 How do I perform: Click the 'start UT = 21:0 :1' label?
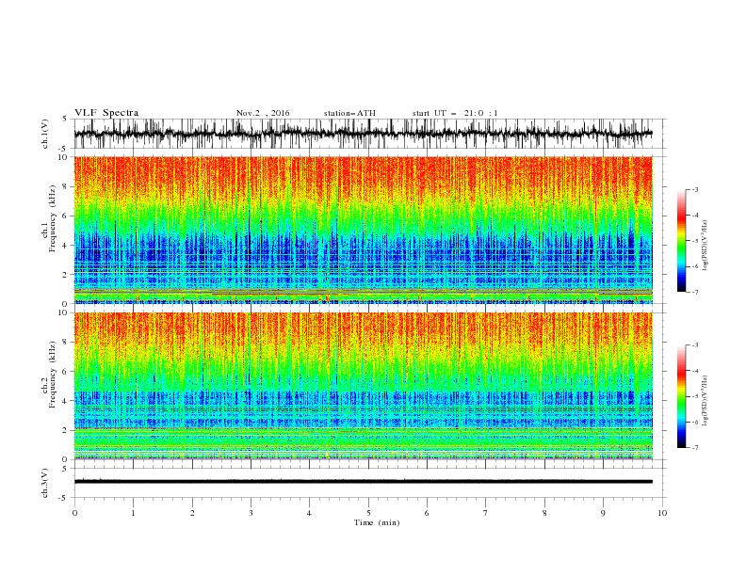455,113
